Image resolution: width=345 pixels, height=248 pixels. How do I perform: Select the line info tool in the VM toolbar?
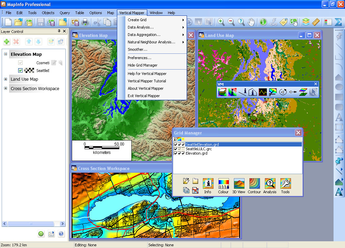click(243, 92)
